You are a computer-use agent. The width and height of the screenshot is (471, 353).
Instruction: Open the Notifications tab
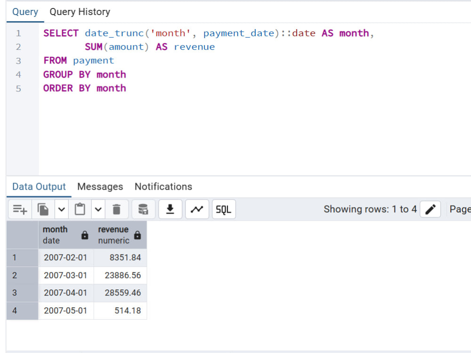163,187
